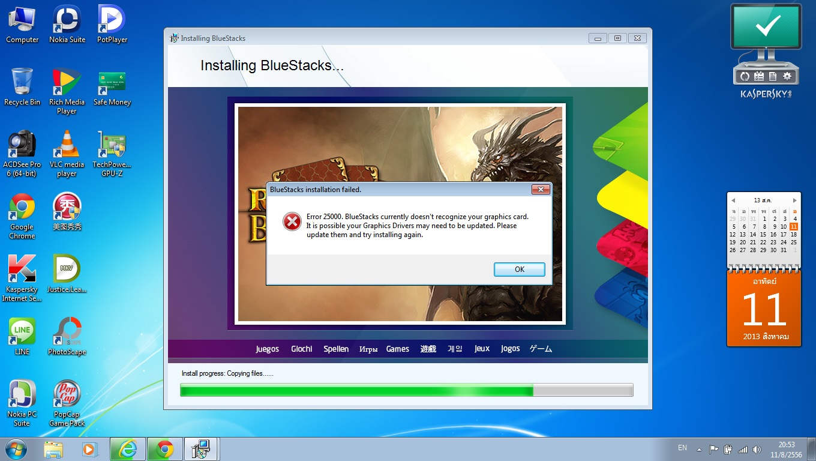Image resolution: width=816 pixels, height=461 pixels.
Task: Click the "Игры" label in the installer
Action: [x=368, y=349]
